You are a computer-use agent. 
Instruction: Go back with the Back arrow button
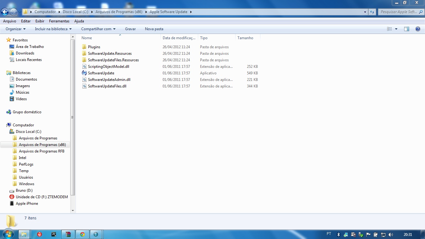tap(5, 12)
